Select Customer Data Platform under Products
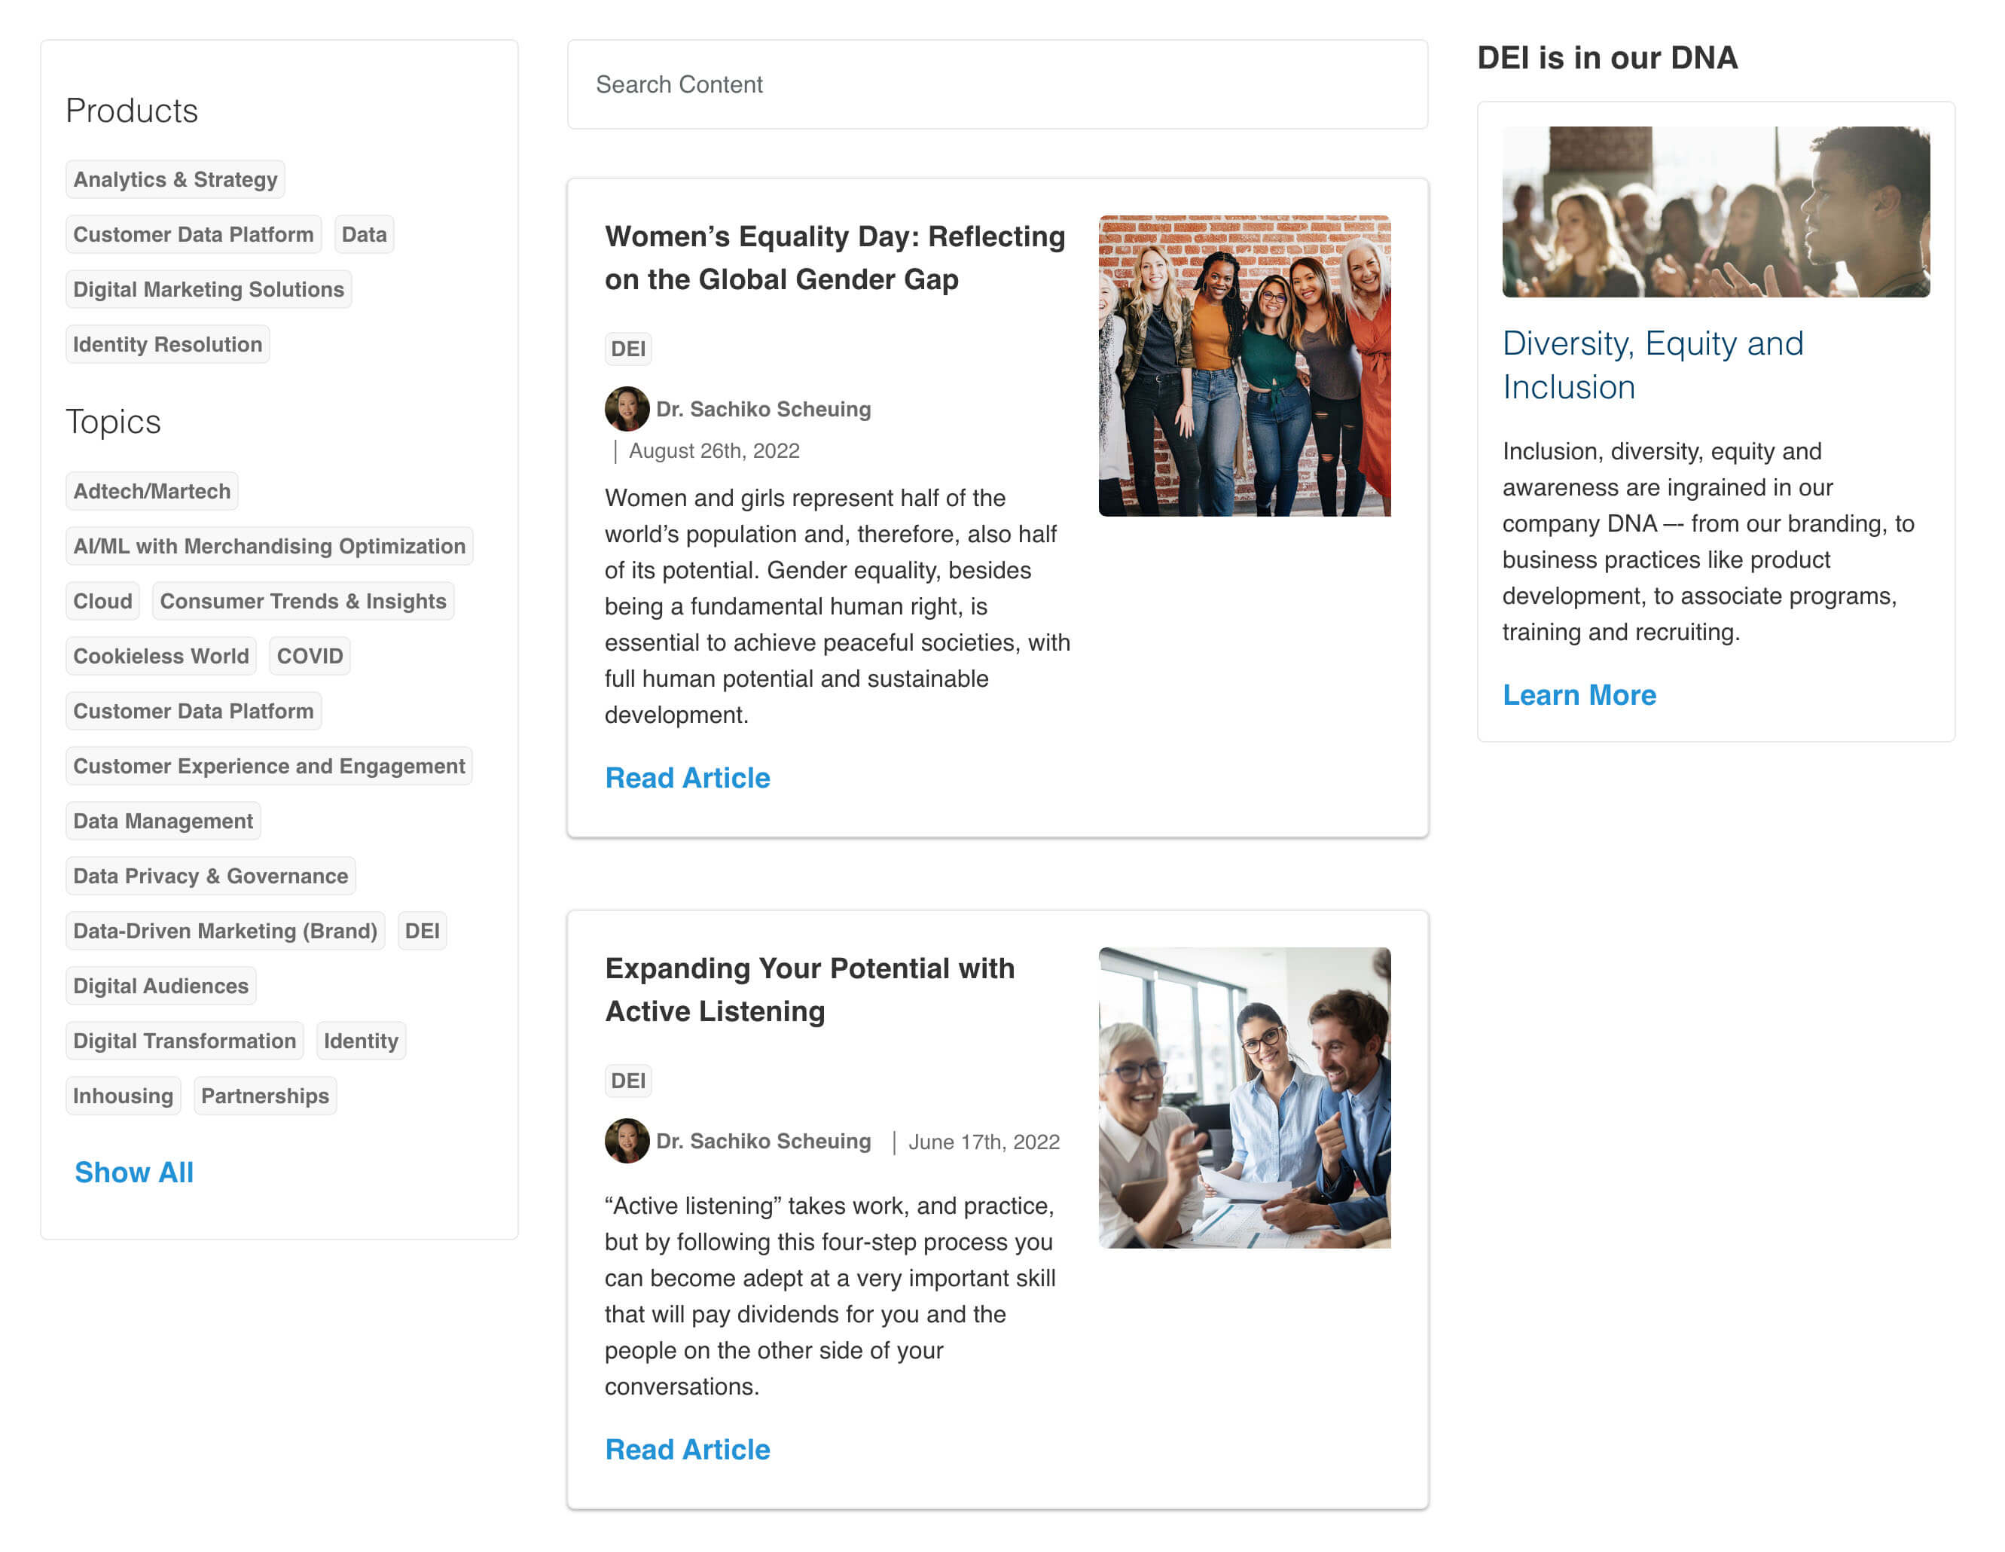The image size is (2005, 1552). pos(194,235)
